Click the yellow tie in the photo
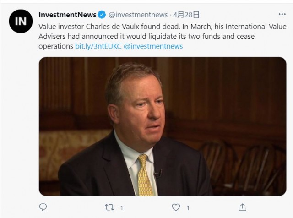The image size is (293, 218). click(x=145, y=175)
